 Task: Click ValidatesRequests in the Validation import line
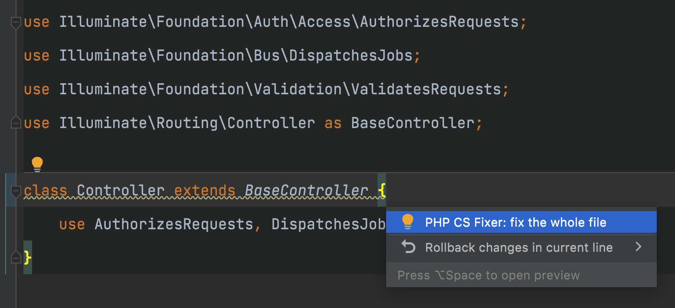(x=426, y=89)
